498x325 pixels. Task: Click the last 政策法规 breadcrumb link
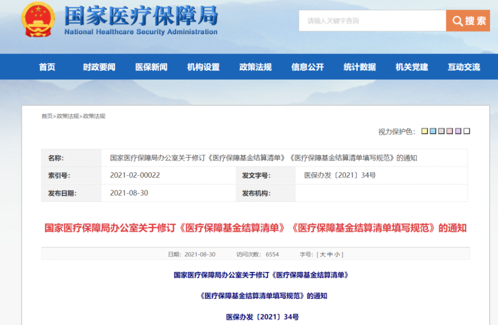(94, 116)
